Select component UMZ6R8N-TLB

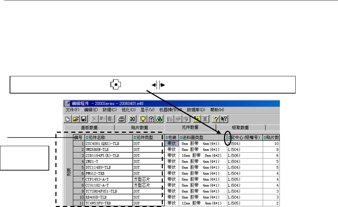[x=109, y=150]
